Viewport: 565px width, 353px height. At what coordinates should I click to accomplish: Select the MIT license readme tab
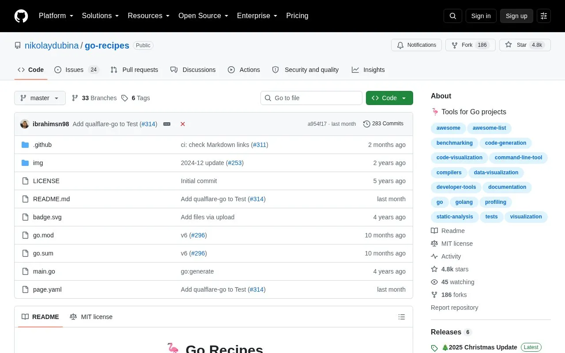pos(91,317)
